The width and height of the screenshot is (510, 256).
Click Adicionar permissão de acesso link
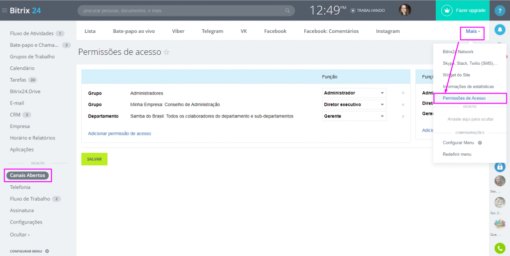point(120,133)
